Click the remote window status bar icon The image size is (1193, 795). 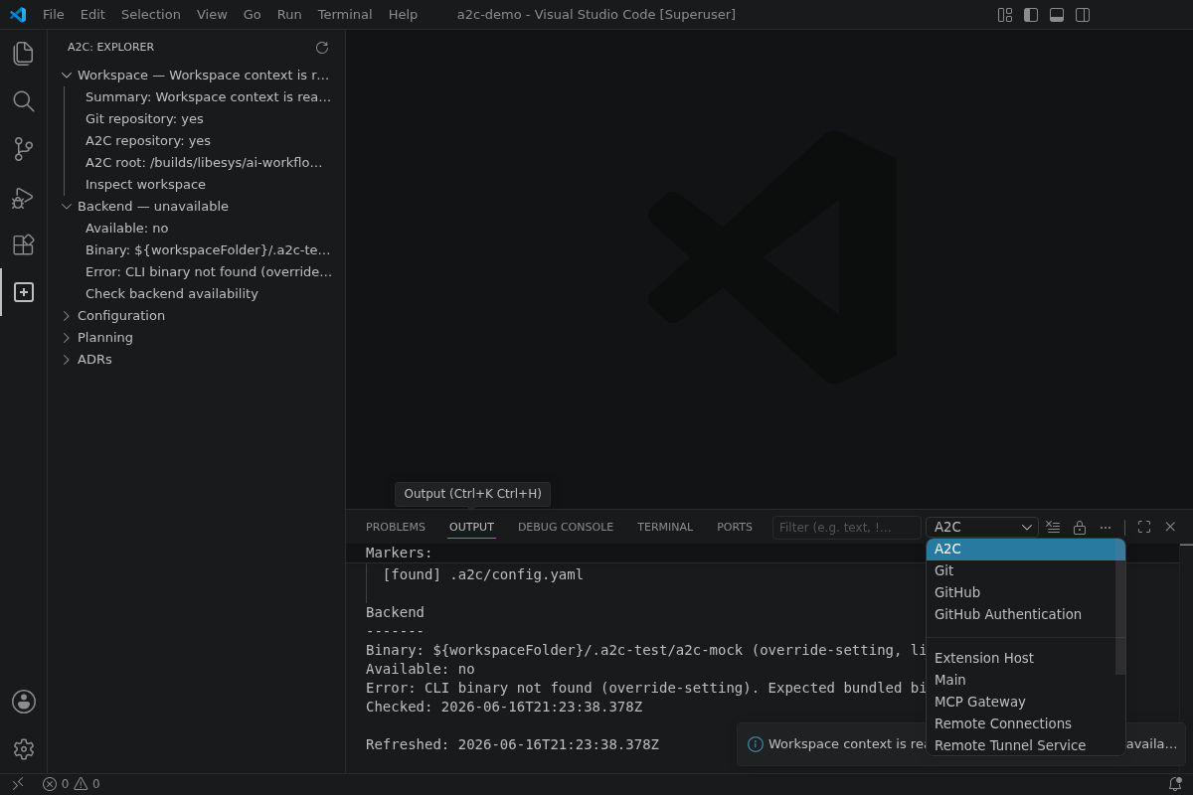(17, 784)
